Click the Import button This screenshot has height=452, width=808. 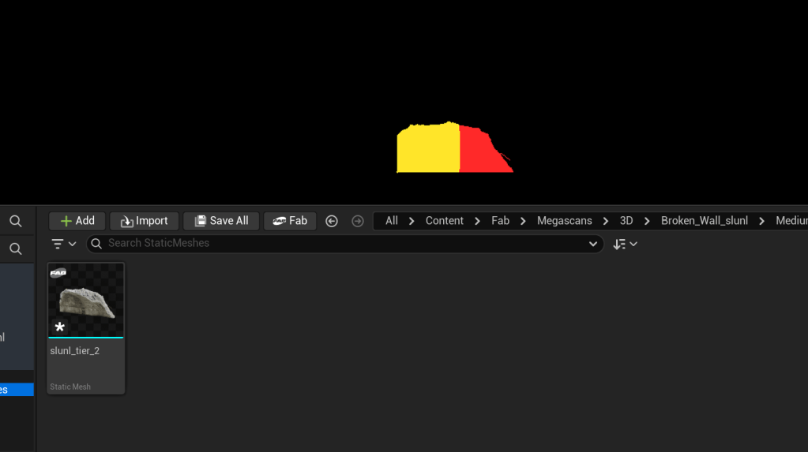click(x=144, y=221)
